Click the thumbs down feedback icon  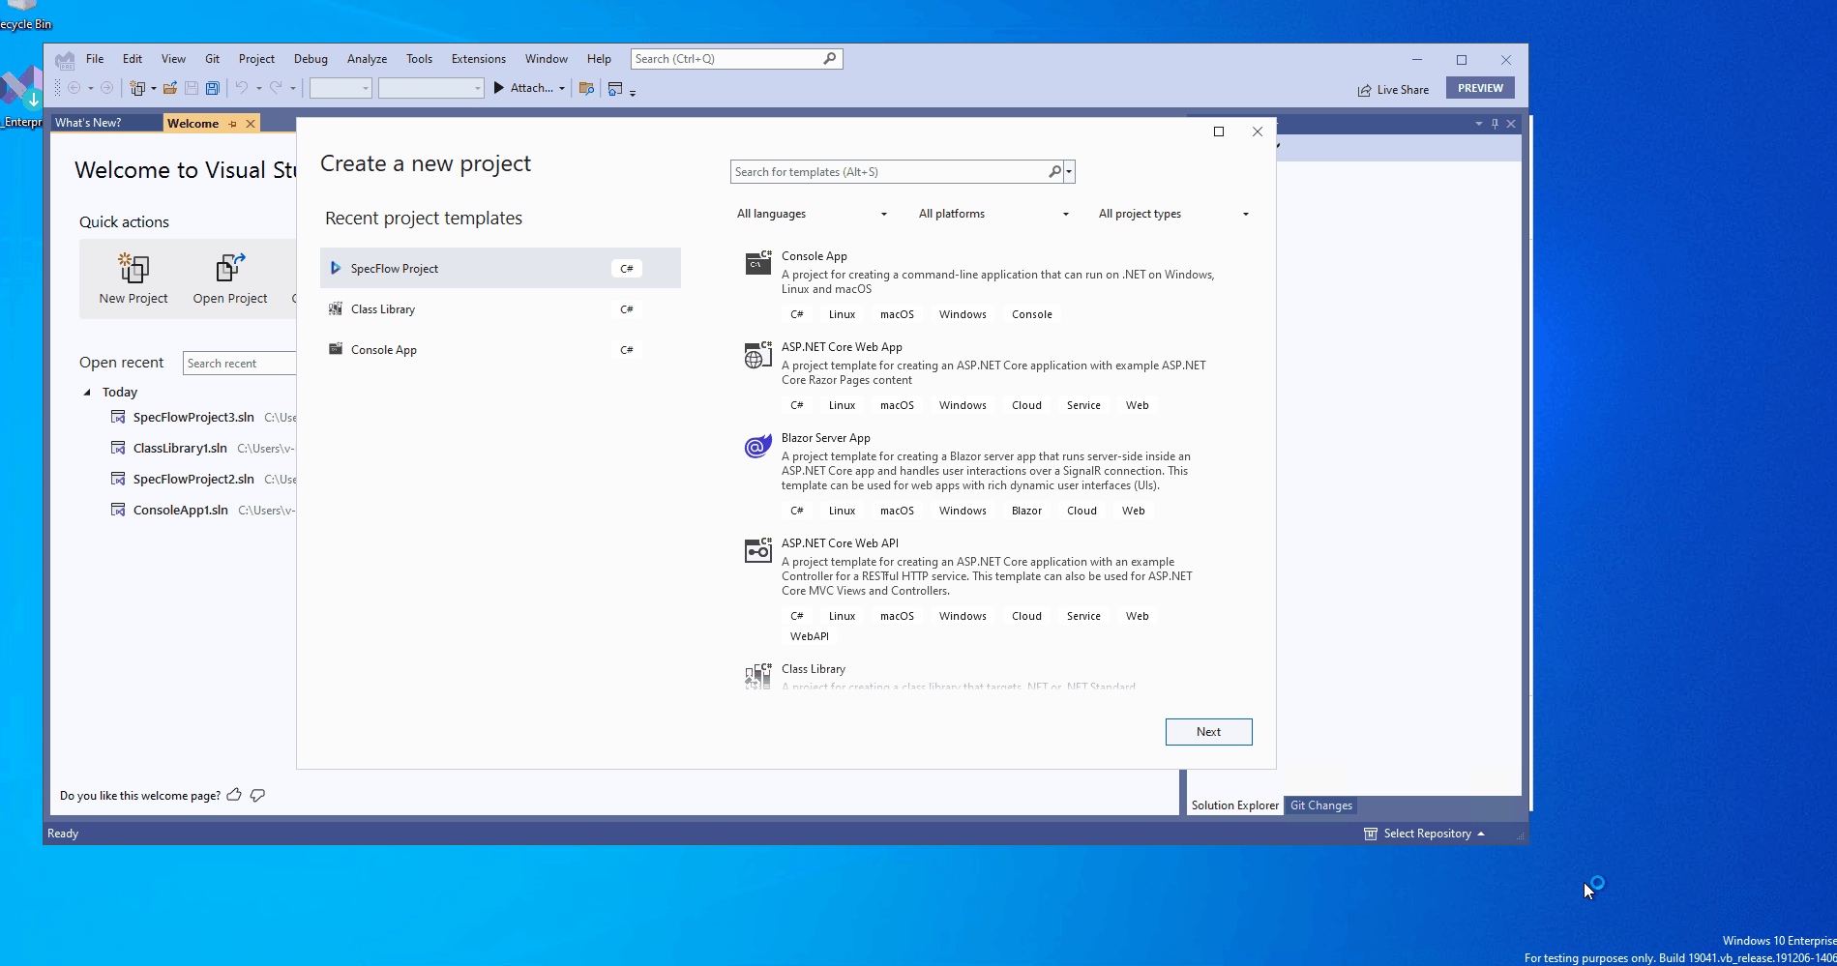[x=257, y=795]
